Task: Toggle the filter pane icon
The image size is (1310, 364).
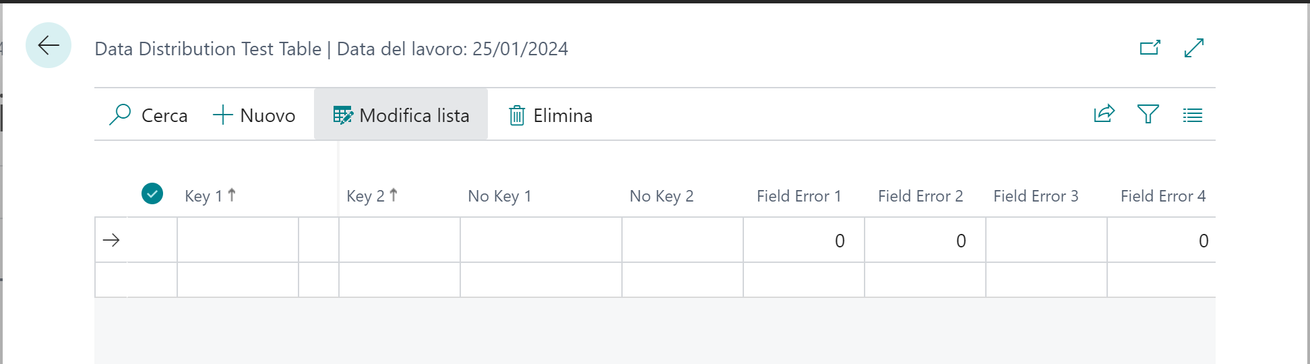Action: coord(1148,115)
